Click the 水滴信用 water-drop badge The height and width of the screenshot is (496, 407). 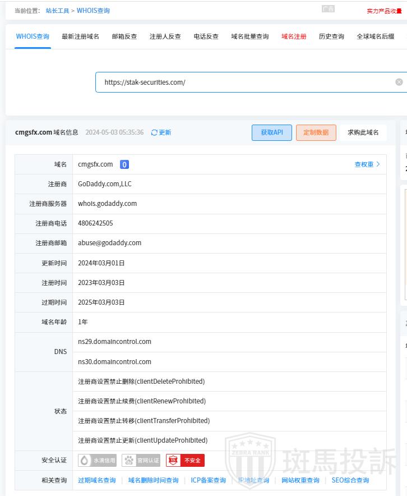98,461
